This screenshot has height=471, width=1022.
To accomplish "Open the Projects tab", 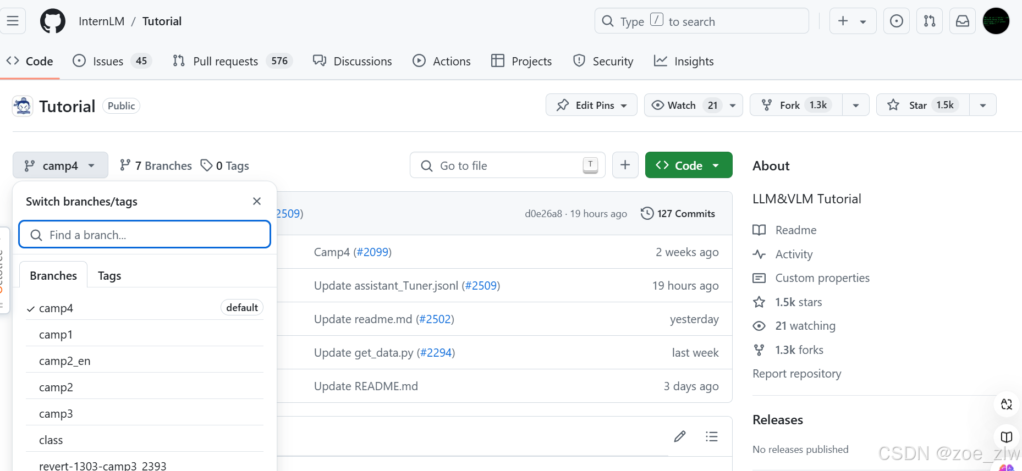I will (521, 61).
